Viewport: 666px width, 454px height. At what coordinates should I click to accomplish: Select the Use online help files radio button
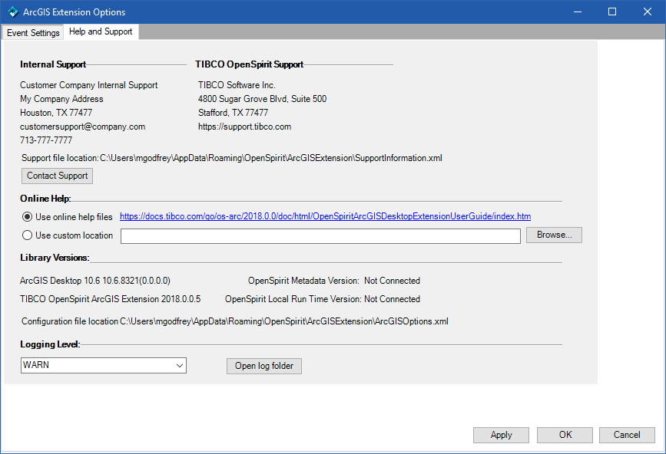27,217
